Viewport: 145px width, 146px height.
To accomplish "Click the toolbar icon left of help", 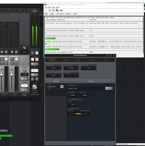I will (x=57, y=10).
